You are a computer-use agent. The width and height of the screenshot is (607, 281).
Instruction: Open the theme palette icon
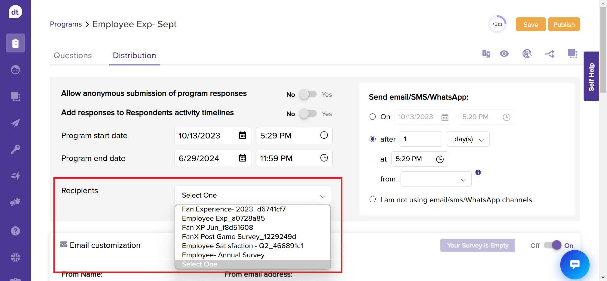point(527,54)
